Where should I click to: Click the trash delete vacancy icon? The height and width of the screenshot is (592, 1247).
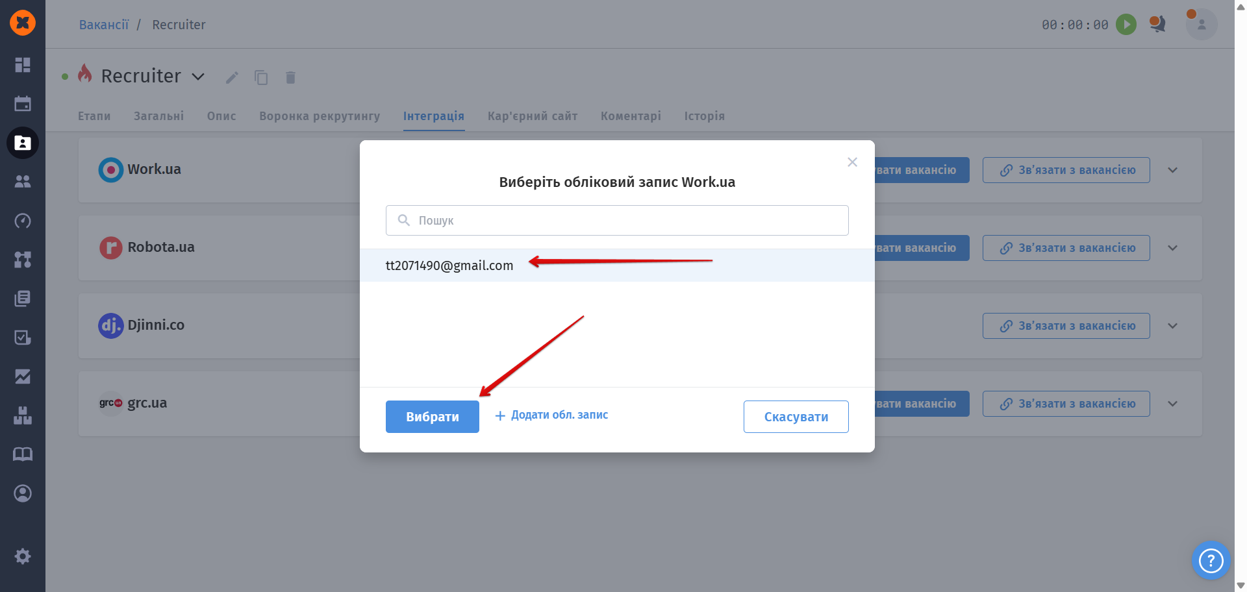click(x=290, y=78)
